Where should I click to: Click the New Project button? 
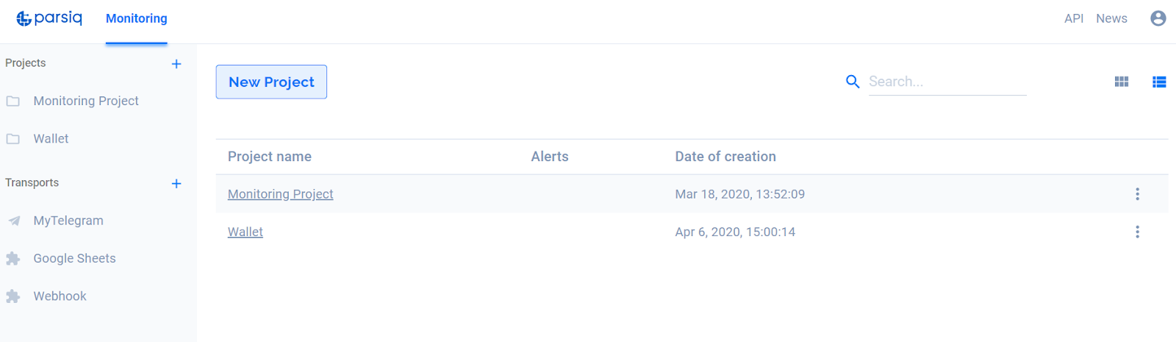click(271, 82)
